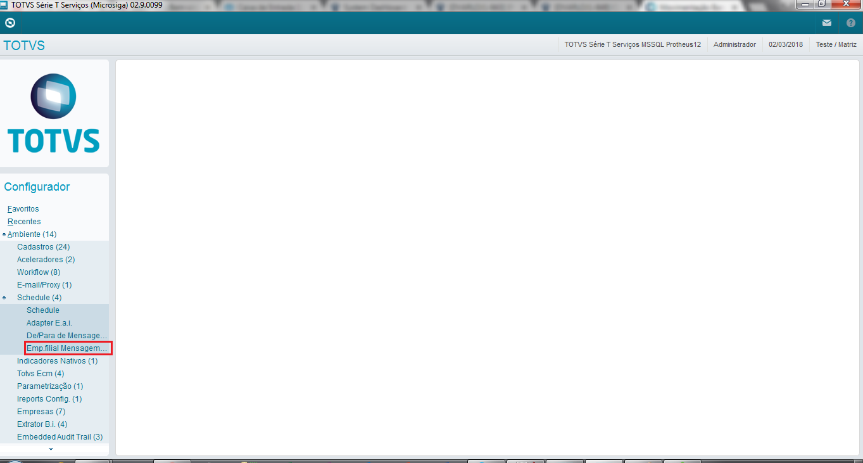This screenshot has width=863, height=463.
Task: Expand Empresas (7)
Action: point(41,412)
